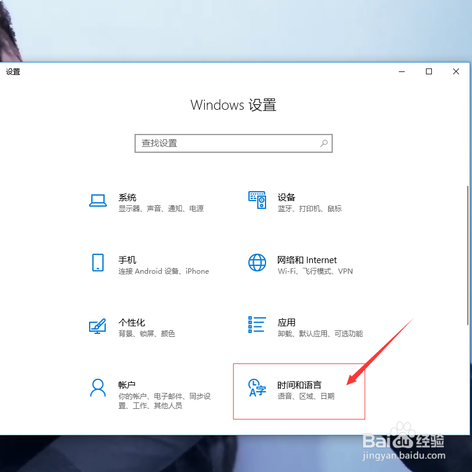Open 帐户 settings category

click(x=128, y=385)
